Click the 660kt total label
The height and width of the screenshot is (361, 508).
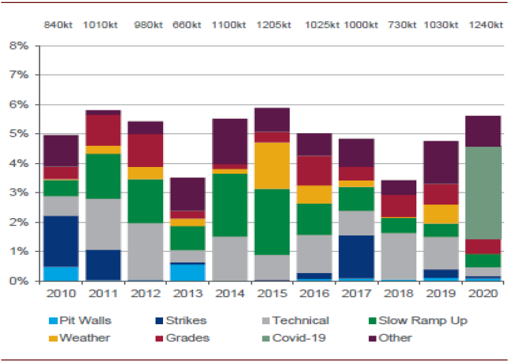coord(186,25)
